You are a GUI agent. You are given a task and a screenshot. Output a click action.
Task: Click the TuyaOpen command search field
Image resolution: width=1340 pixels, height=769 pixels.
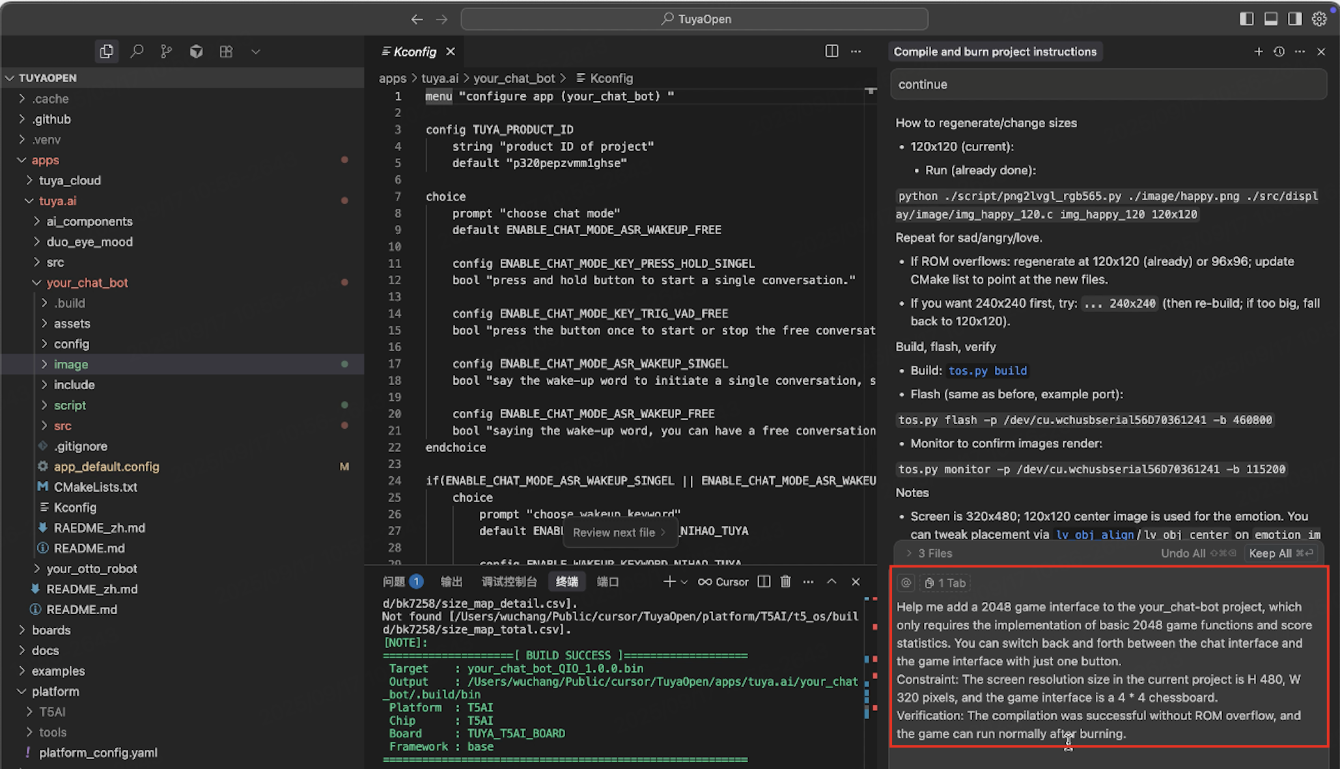point(694,19)
